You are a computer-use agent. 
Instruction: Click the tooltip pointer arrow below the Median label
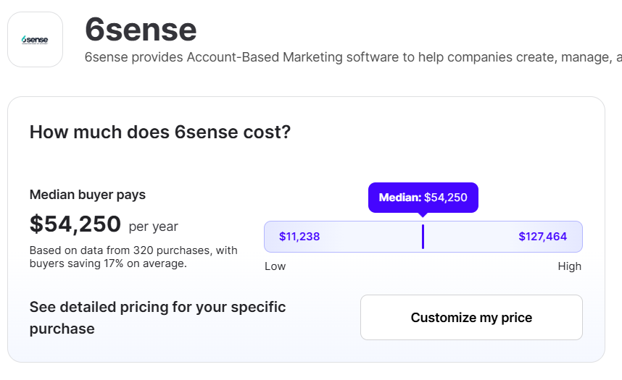[x=423, y=215]
